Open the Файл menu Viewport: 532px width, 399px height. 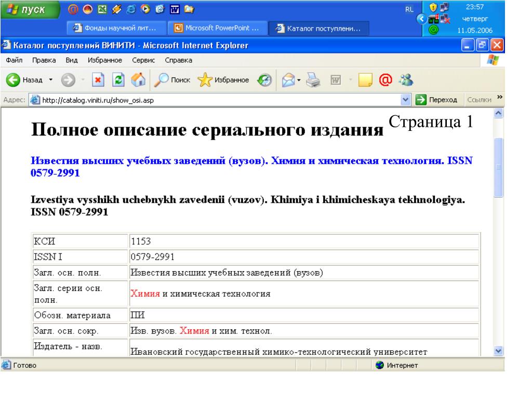click(14, 60)
